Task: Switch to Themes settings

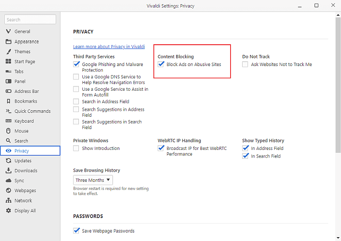Action: [x=23, y=52]
